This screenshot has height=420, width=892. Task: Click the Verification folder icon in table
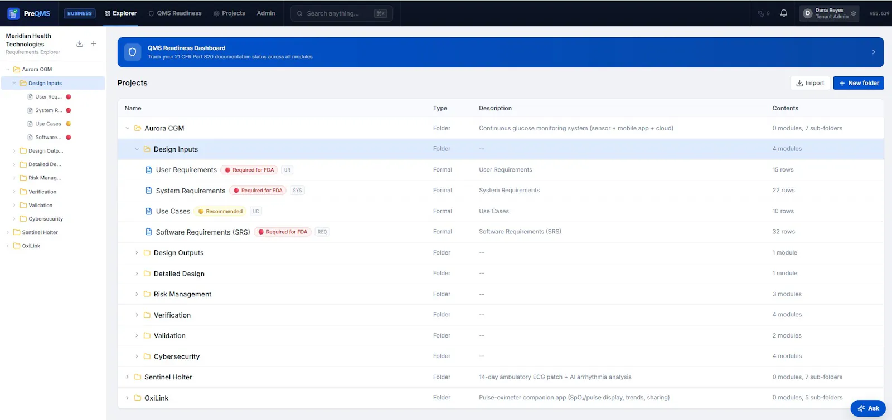click(x=147, y=315)
